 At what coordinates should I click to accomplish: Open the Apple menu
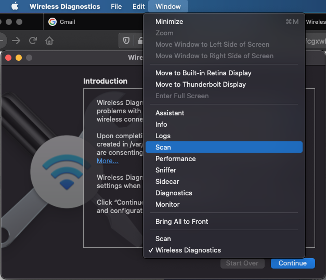pos(15,6)
